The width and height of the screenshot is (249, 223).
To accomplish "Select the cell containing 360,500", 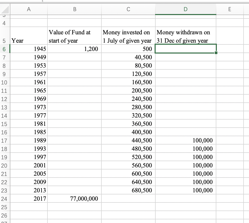I will click(128, 123).
